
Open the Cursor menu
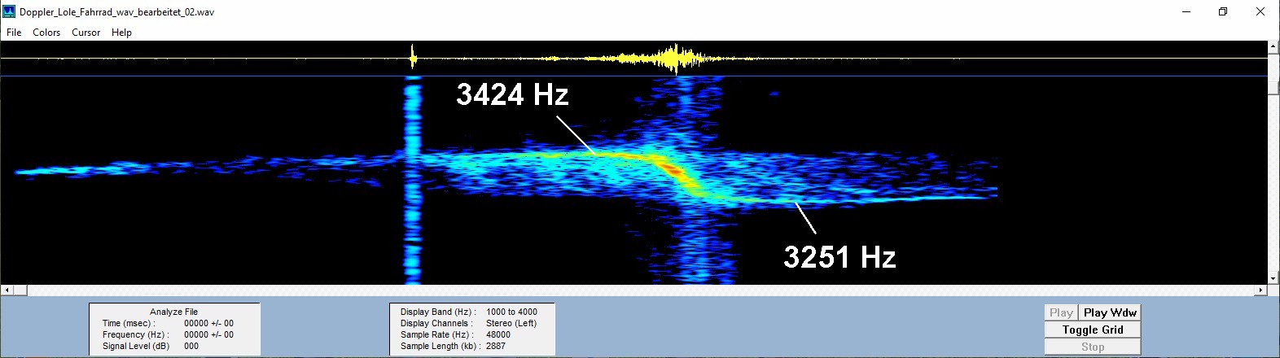[85, 33]
